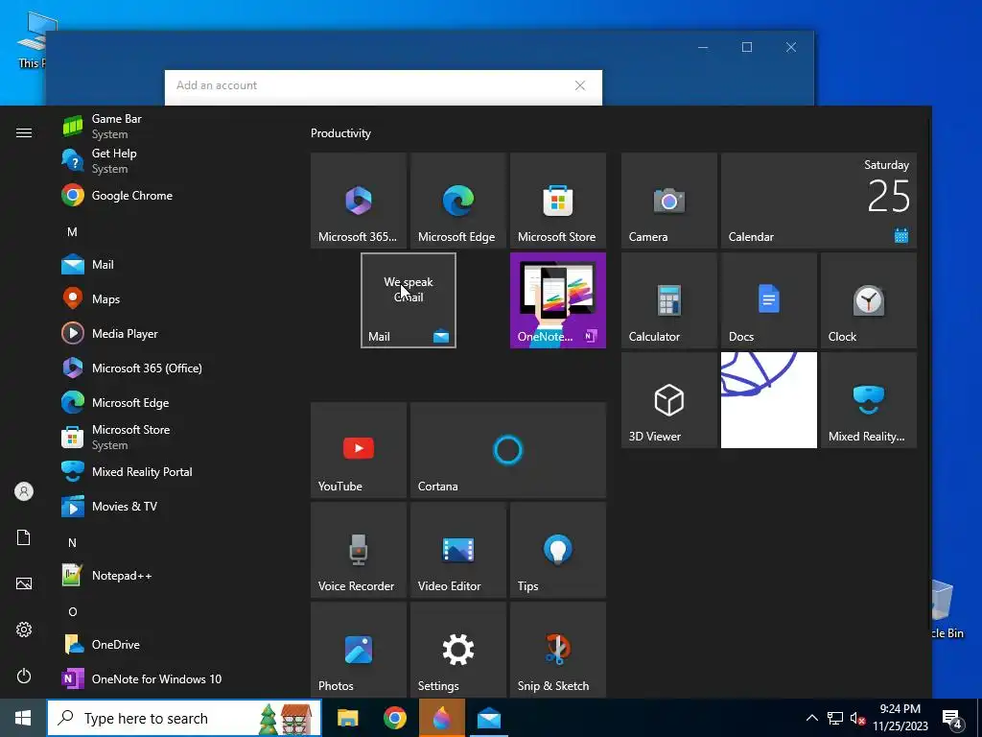Click the muted volume icon in tray
The image size is (982, 737).
(857, 718)
